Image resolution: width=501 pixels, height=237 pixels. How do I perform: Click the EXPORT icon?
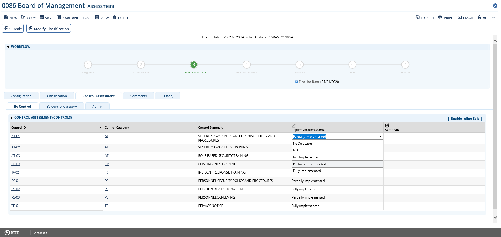[418, 17]
